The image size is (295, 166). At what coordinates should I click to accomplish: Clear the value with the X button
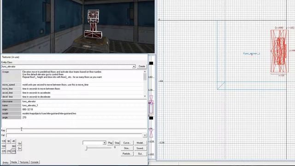tap(145, 135)
